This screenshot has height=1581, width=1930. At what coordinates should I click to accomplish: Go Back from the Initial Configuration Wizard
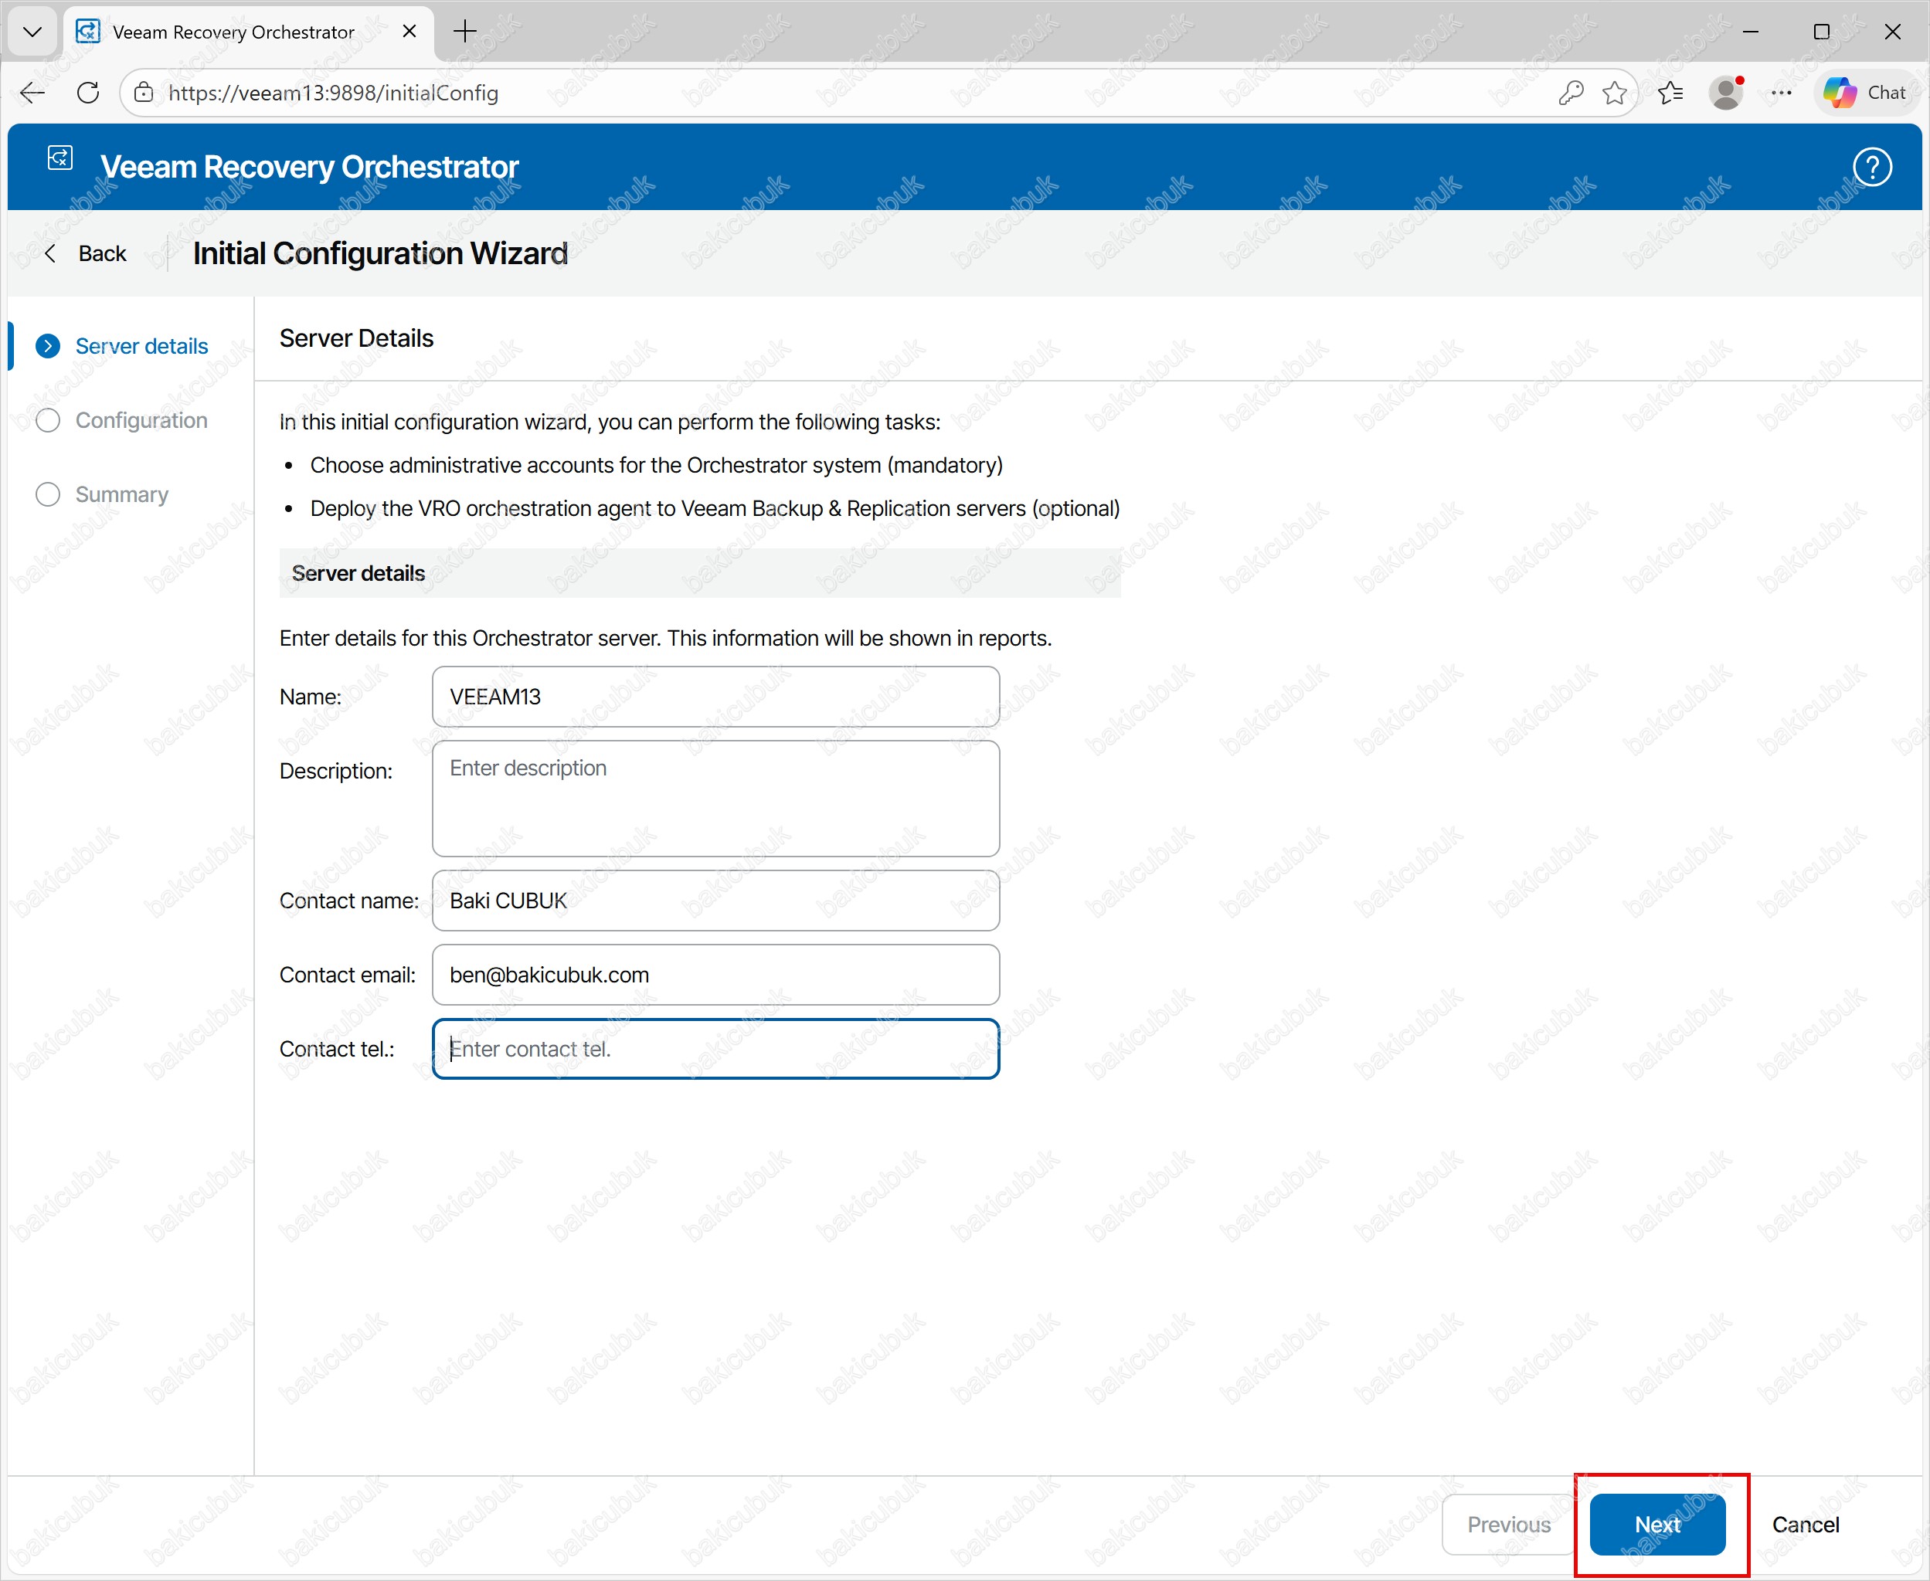click(87, 253)
